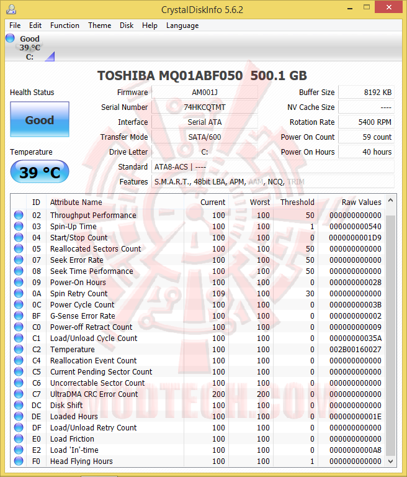Click the status orb for Current Pending Sector Count
The height and width of the screenshot is (477, 407).
pos(19,372)
